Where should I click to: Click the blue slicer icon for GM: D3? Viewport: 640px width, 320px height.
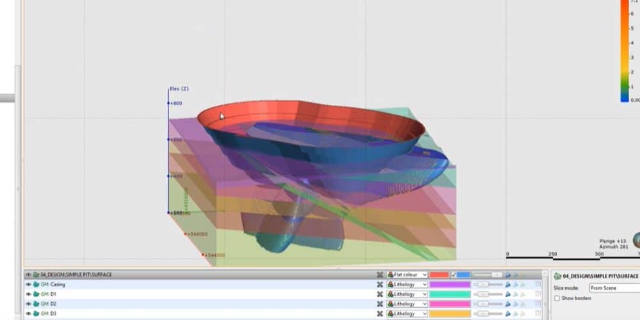point(508,314)
